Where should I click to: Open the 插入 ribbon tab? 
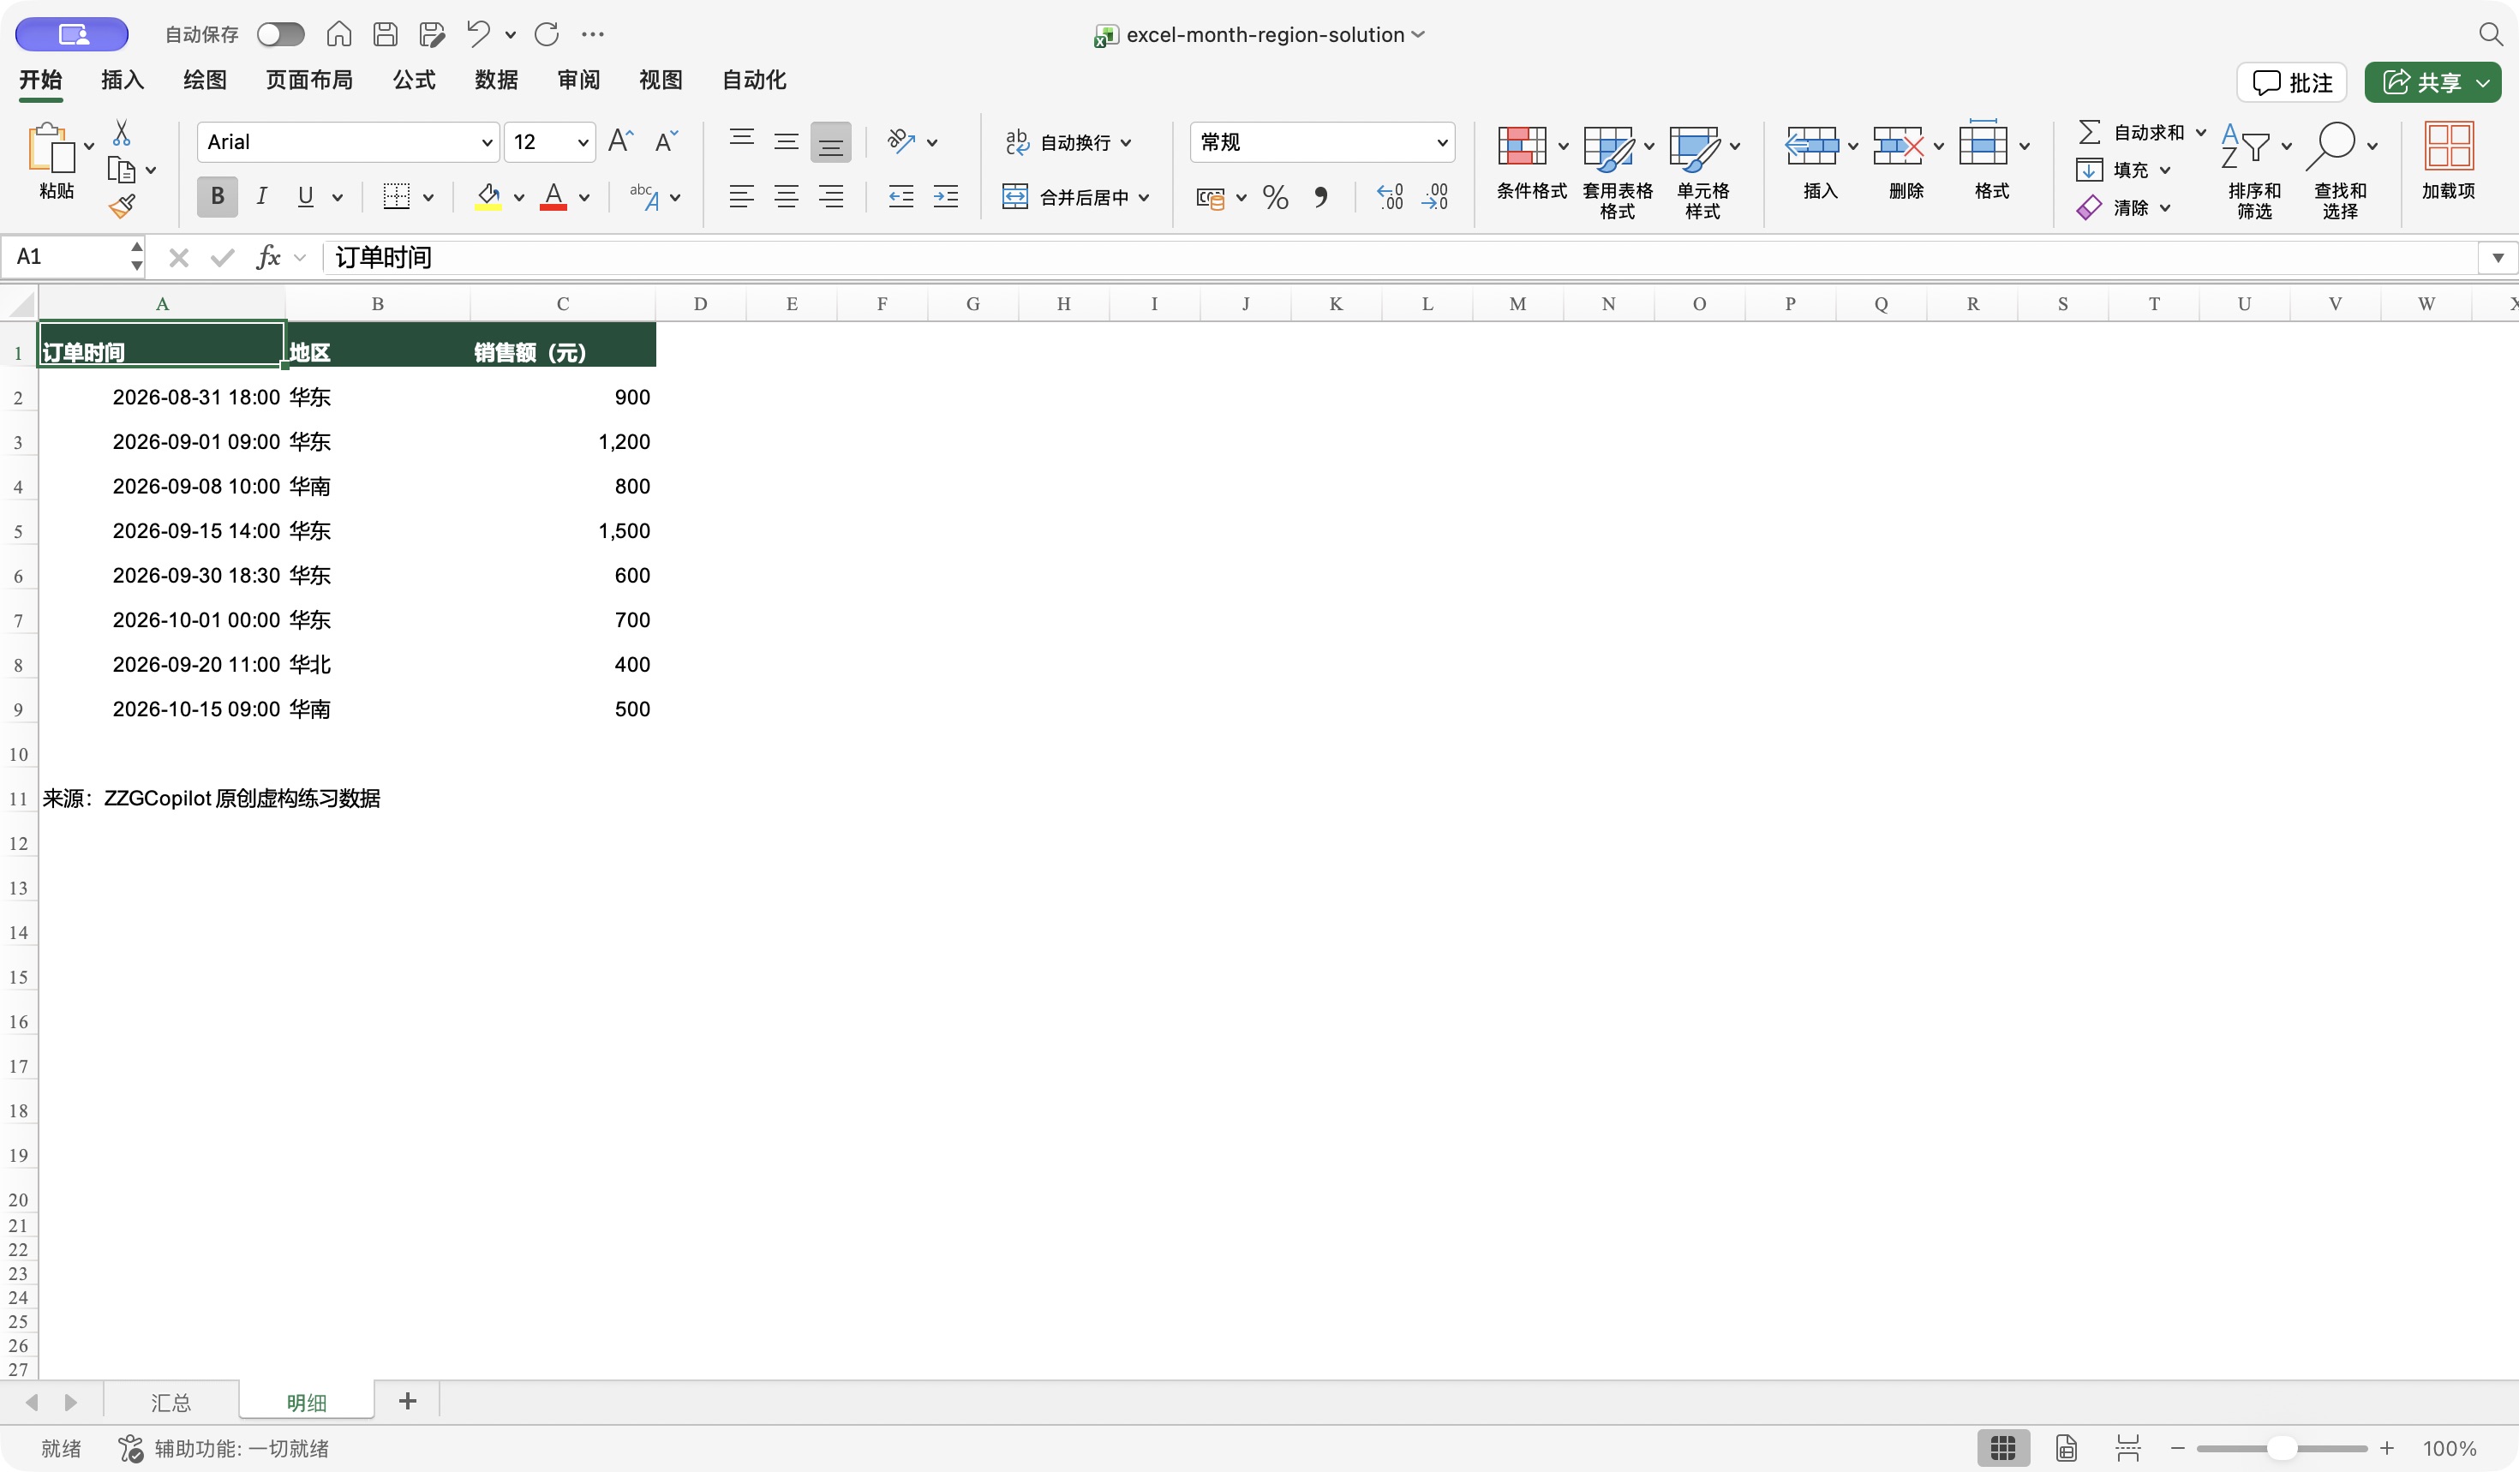pos(123,80)
